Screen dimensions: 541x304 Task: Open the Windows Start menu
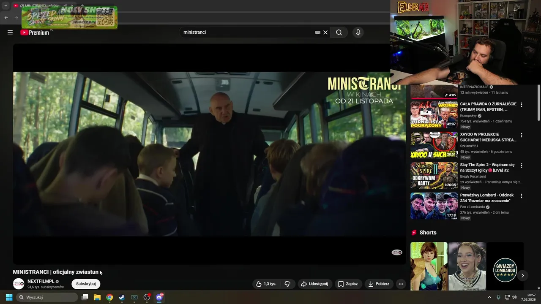click(x=9, y=297)
